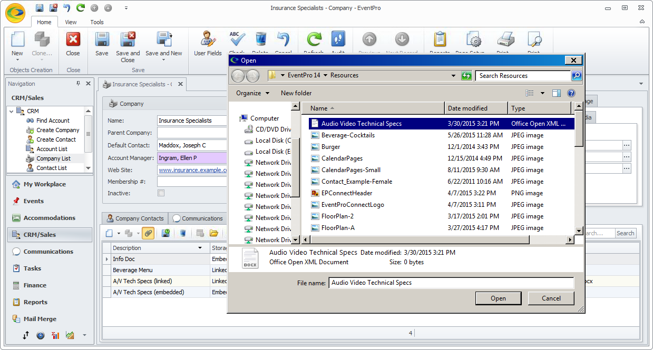
Task: Open the Company Contacts tab
Action: point(134,218)
